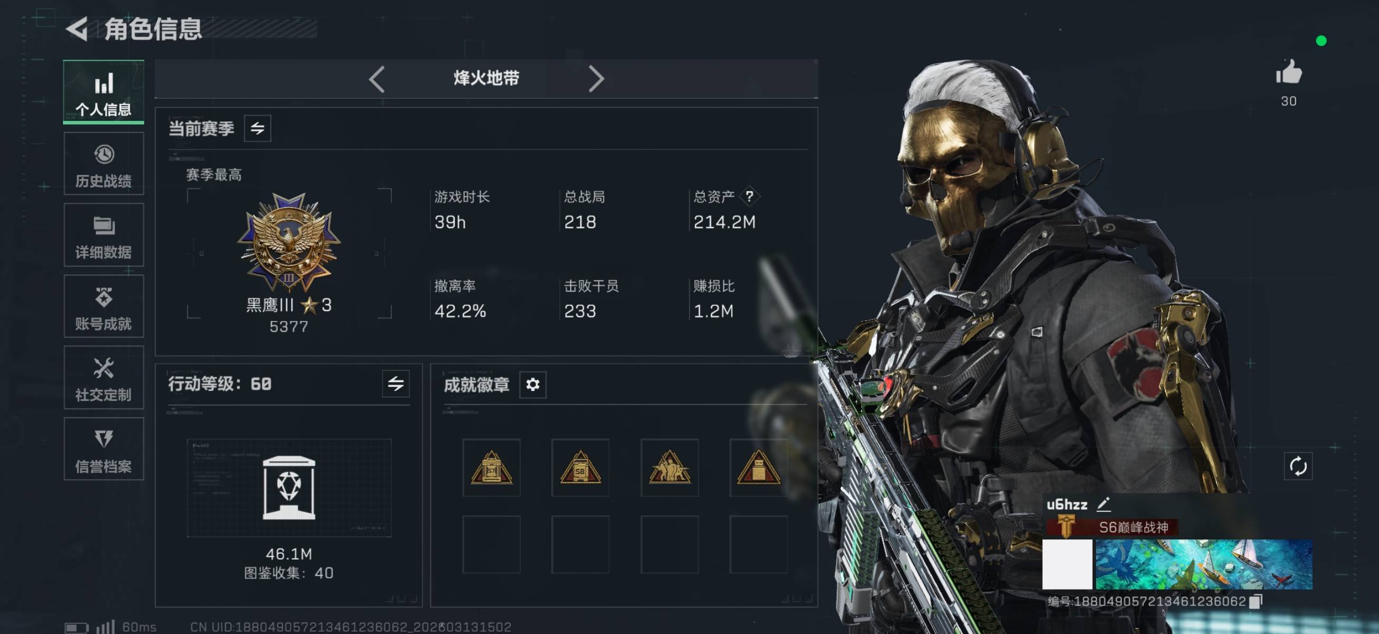
Task: Open the 社交定制 section
Action: 104,378
